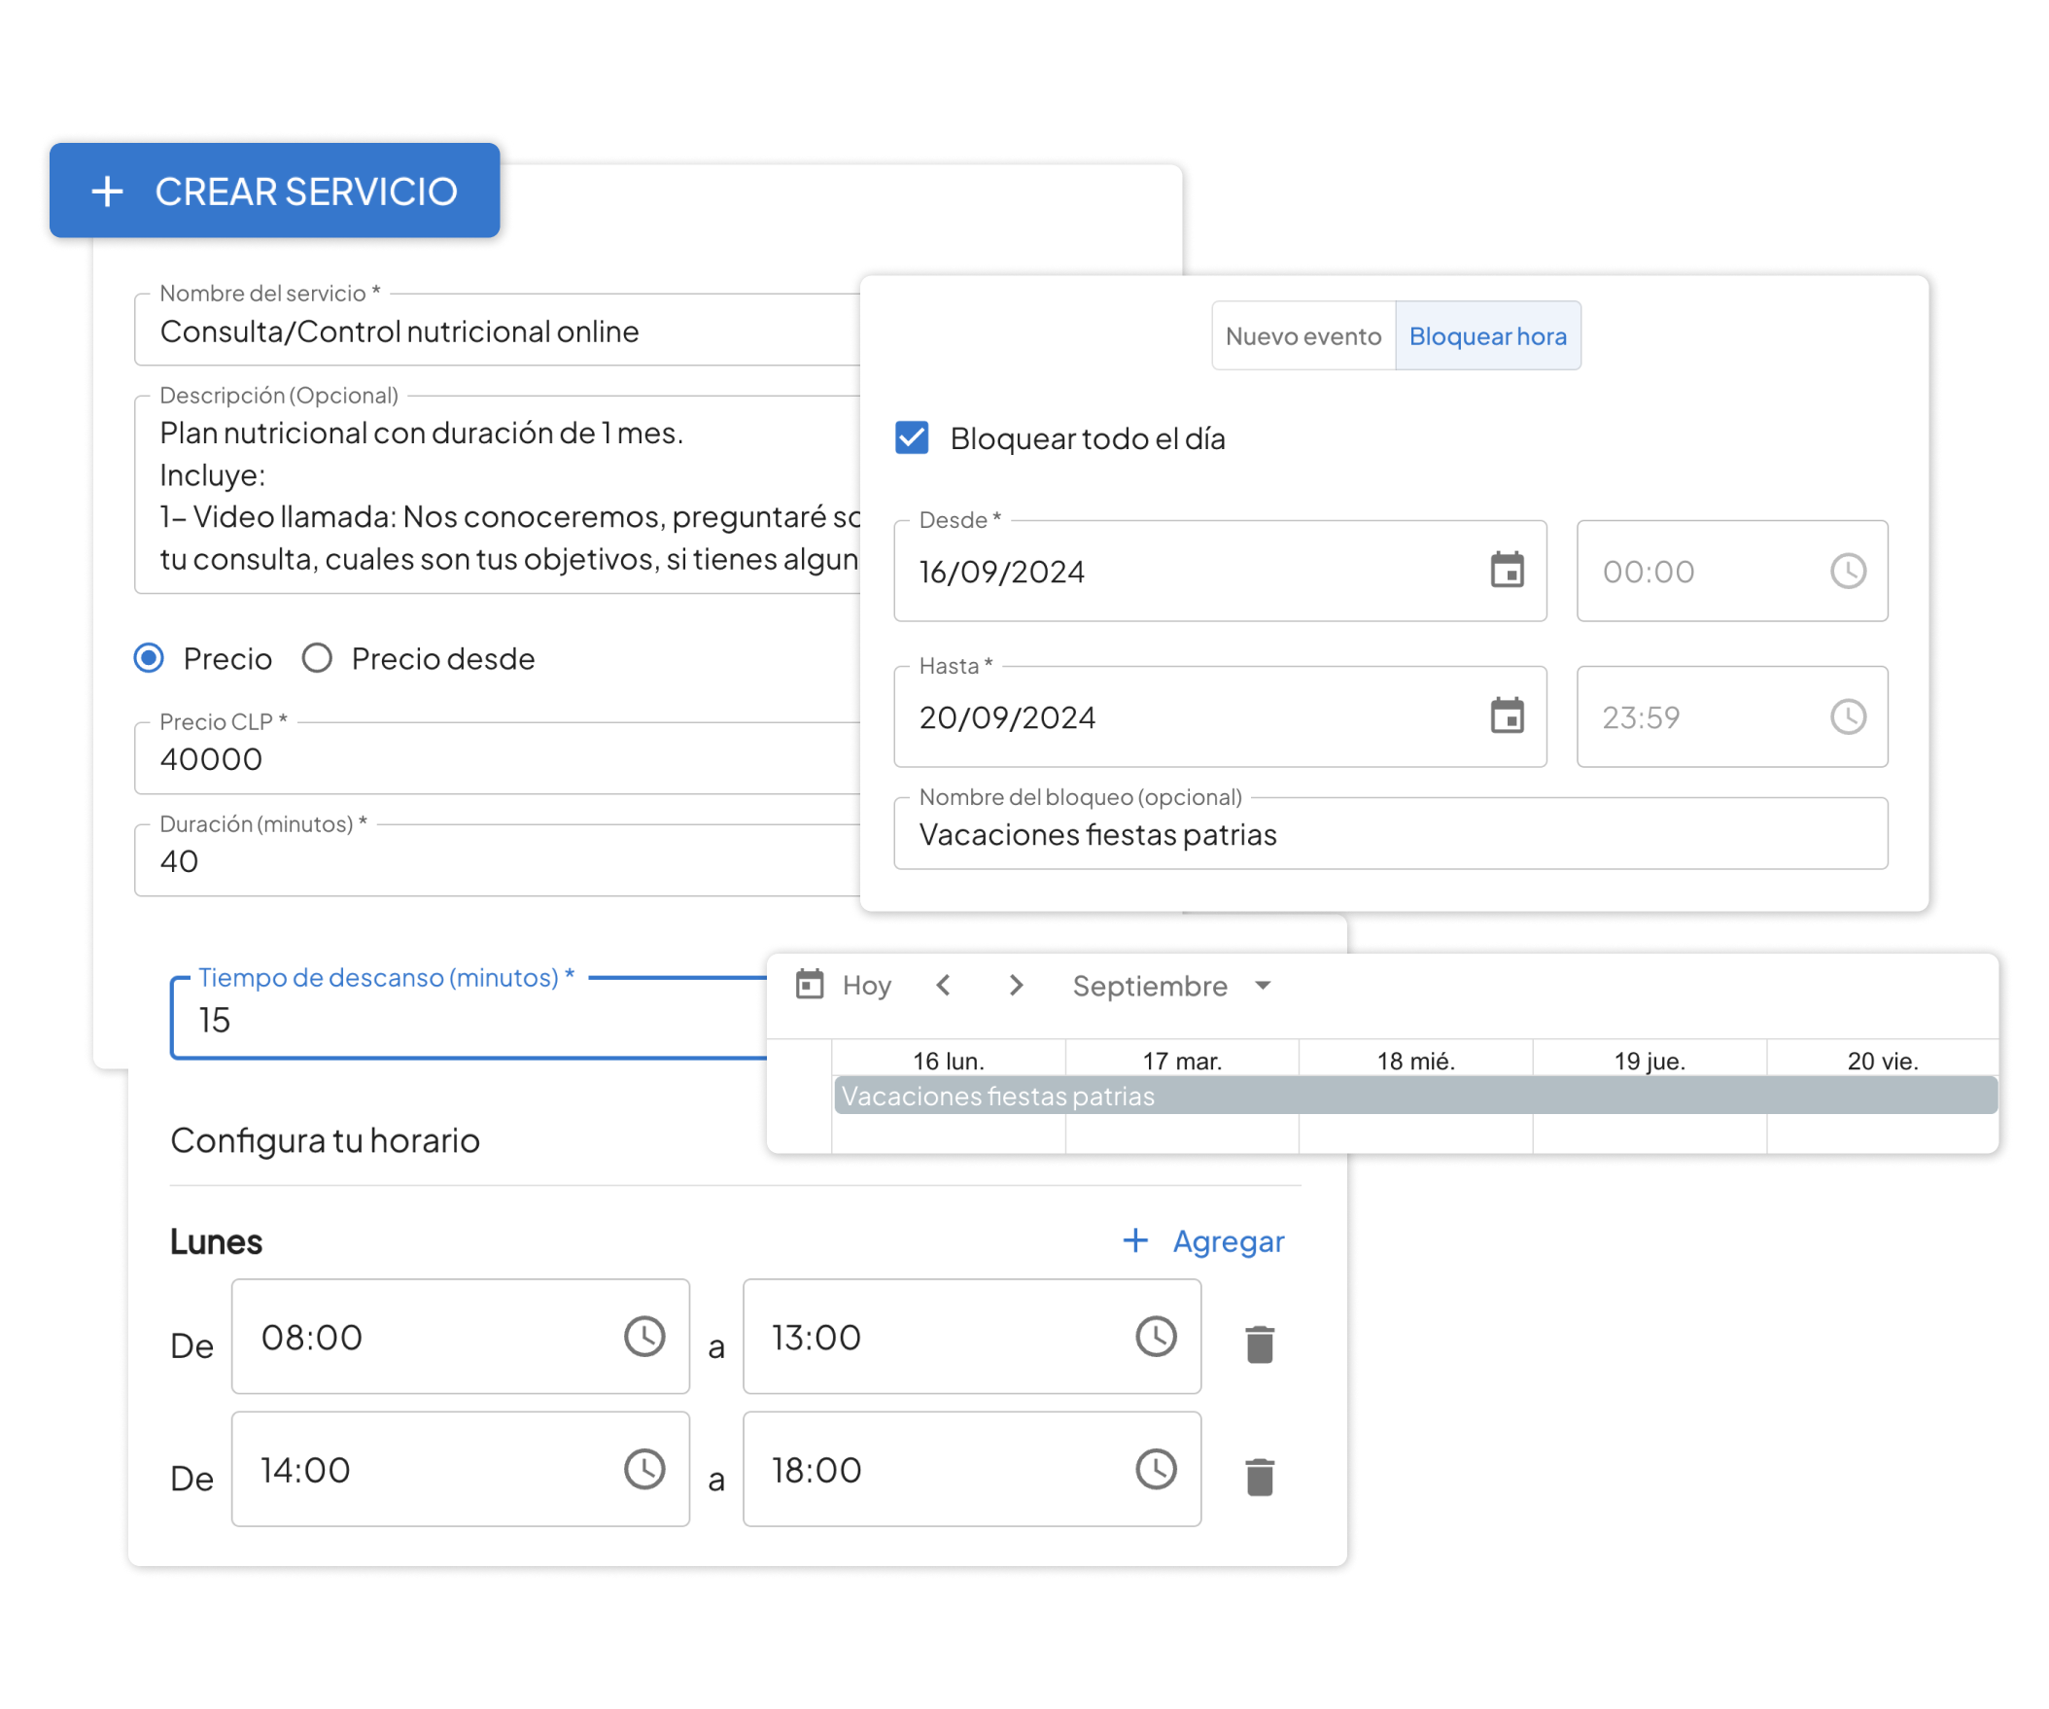The image size is (2049, 1709).
Task: Switch to the Nuevo evento tab
Action: [x=1302, y=334]
